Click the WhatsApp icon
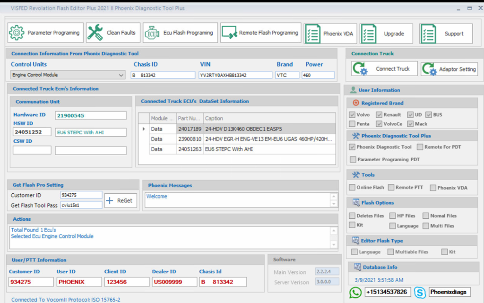This screenshot has height=303, width=484. (x=355, y=293)
